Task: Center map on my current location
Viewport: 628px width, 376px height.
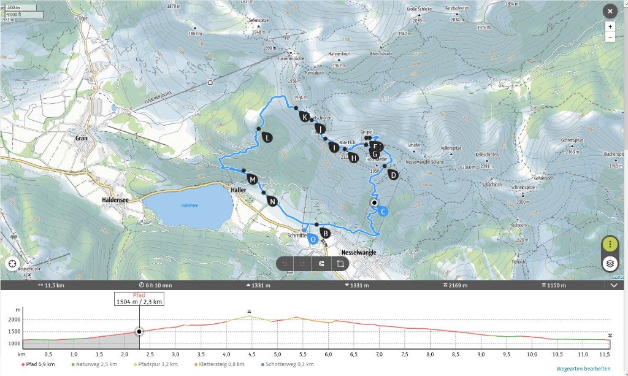Action: [12, 264]
